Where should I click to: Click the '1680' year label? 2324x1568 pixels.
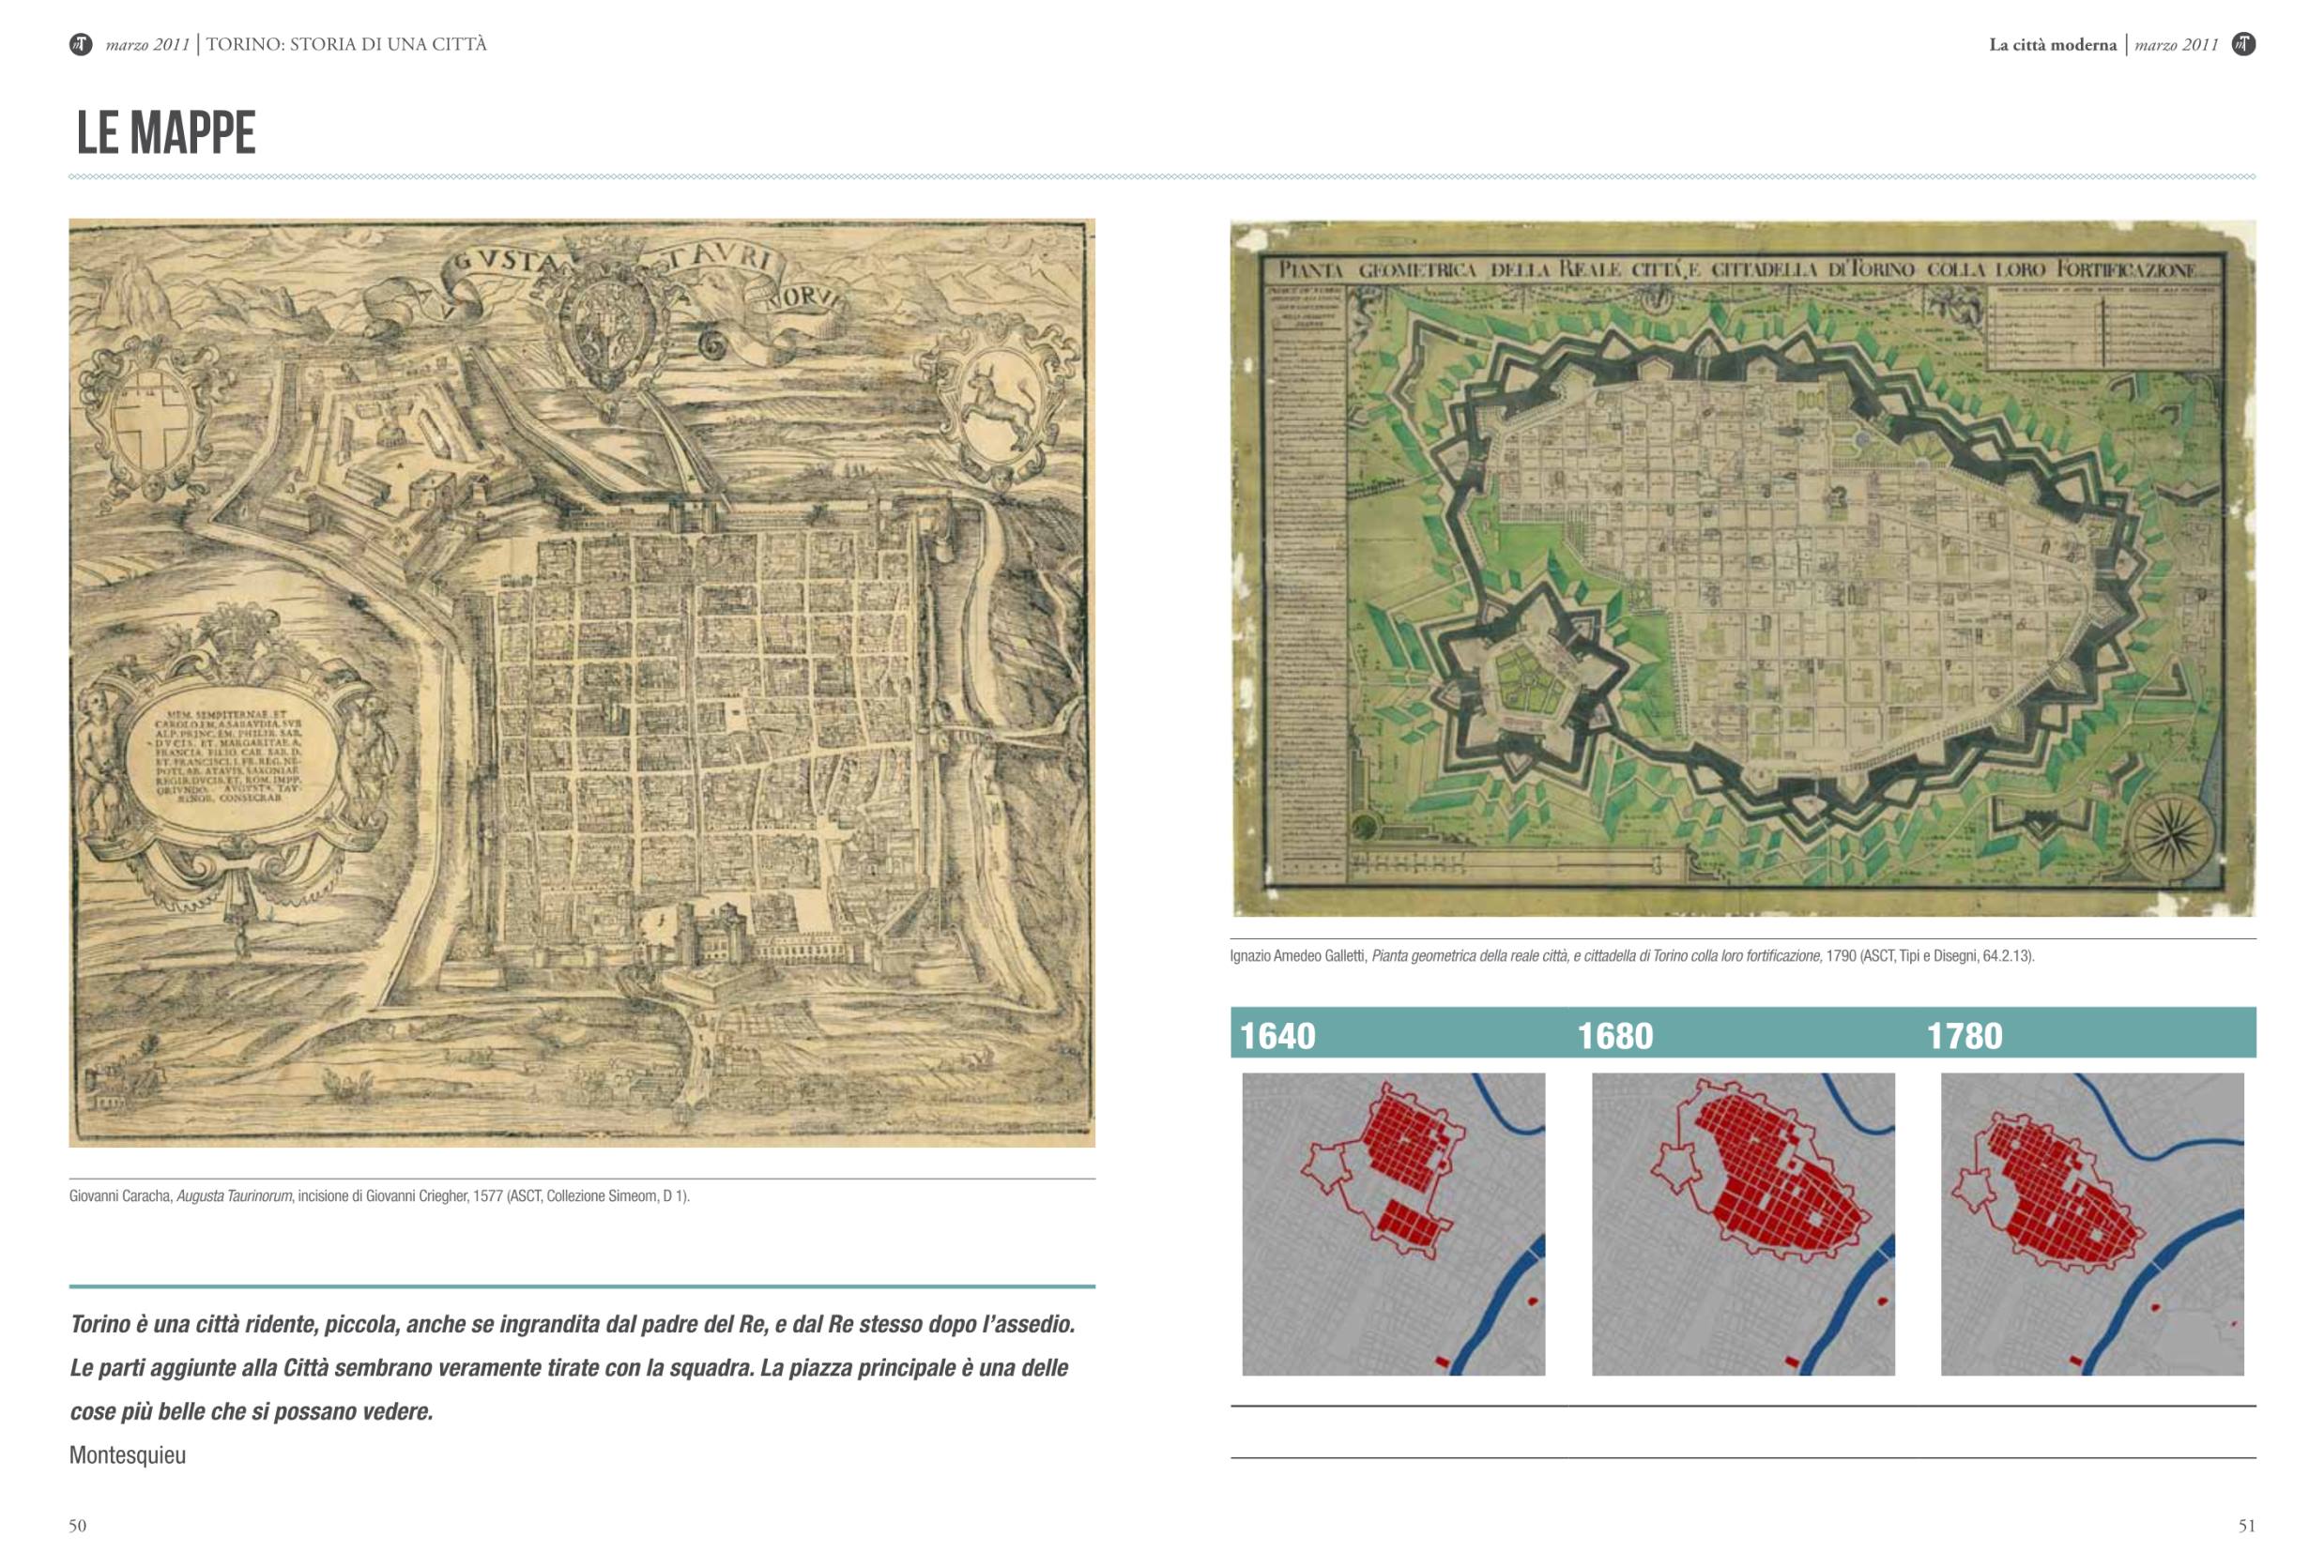(1615, 1036)
